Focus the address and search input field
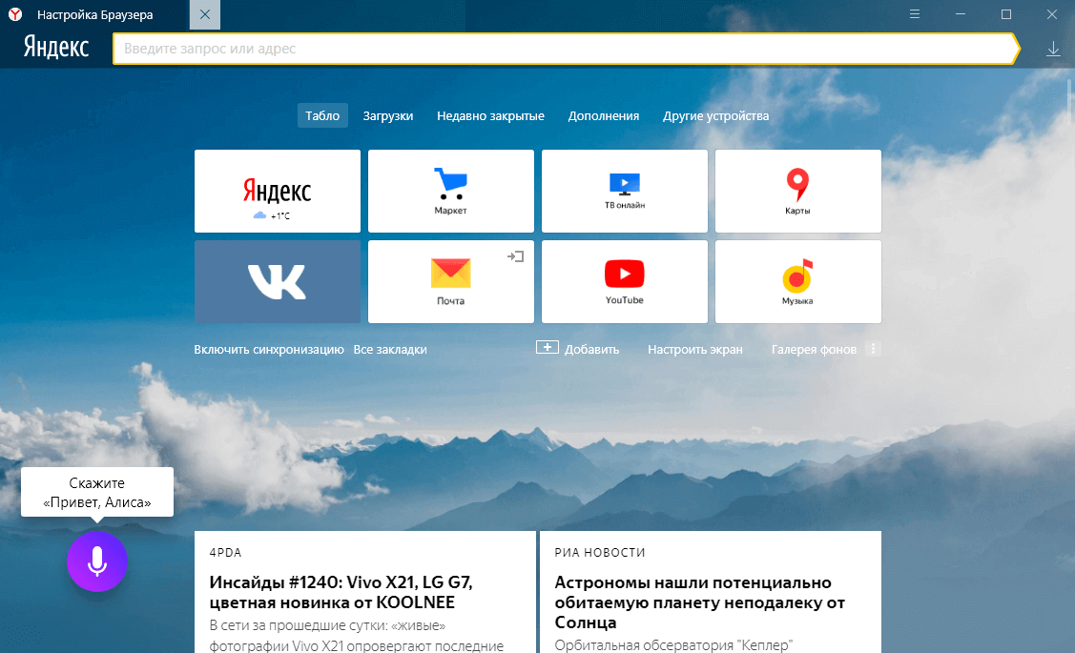This screenshot has height=653, width=1075. [x=563, y=49]
